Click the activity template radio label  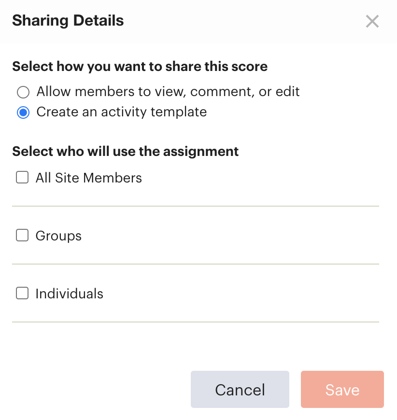[x=121, y=112]
